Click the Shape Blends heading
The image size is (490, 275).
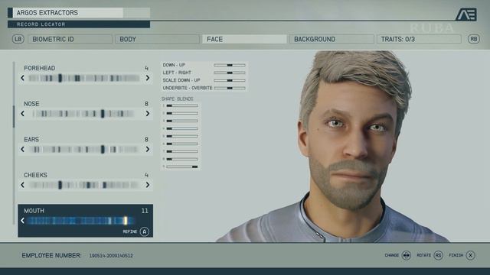[x=177, y=99]
